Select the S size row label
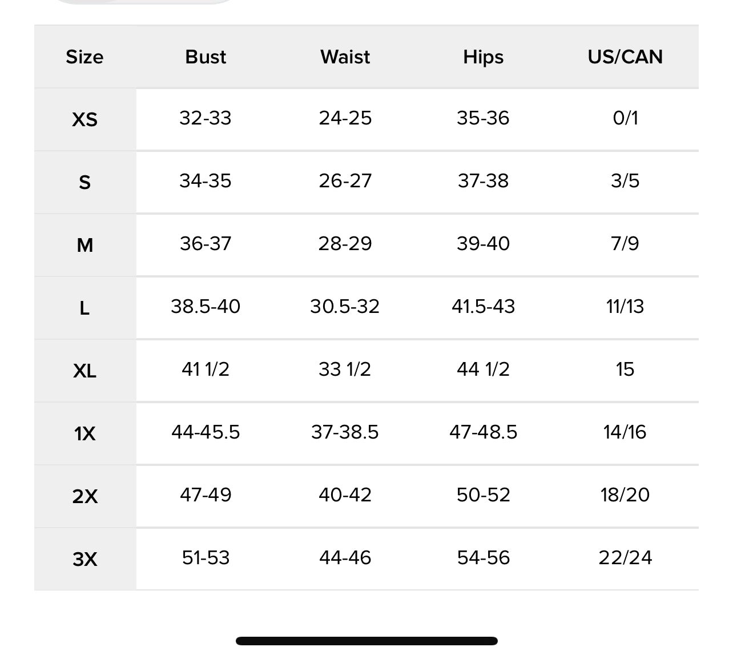 click(x=84, y=182)
